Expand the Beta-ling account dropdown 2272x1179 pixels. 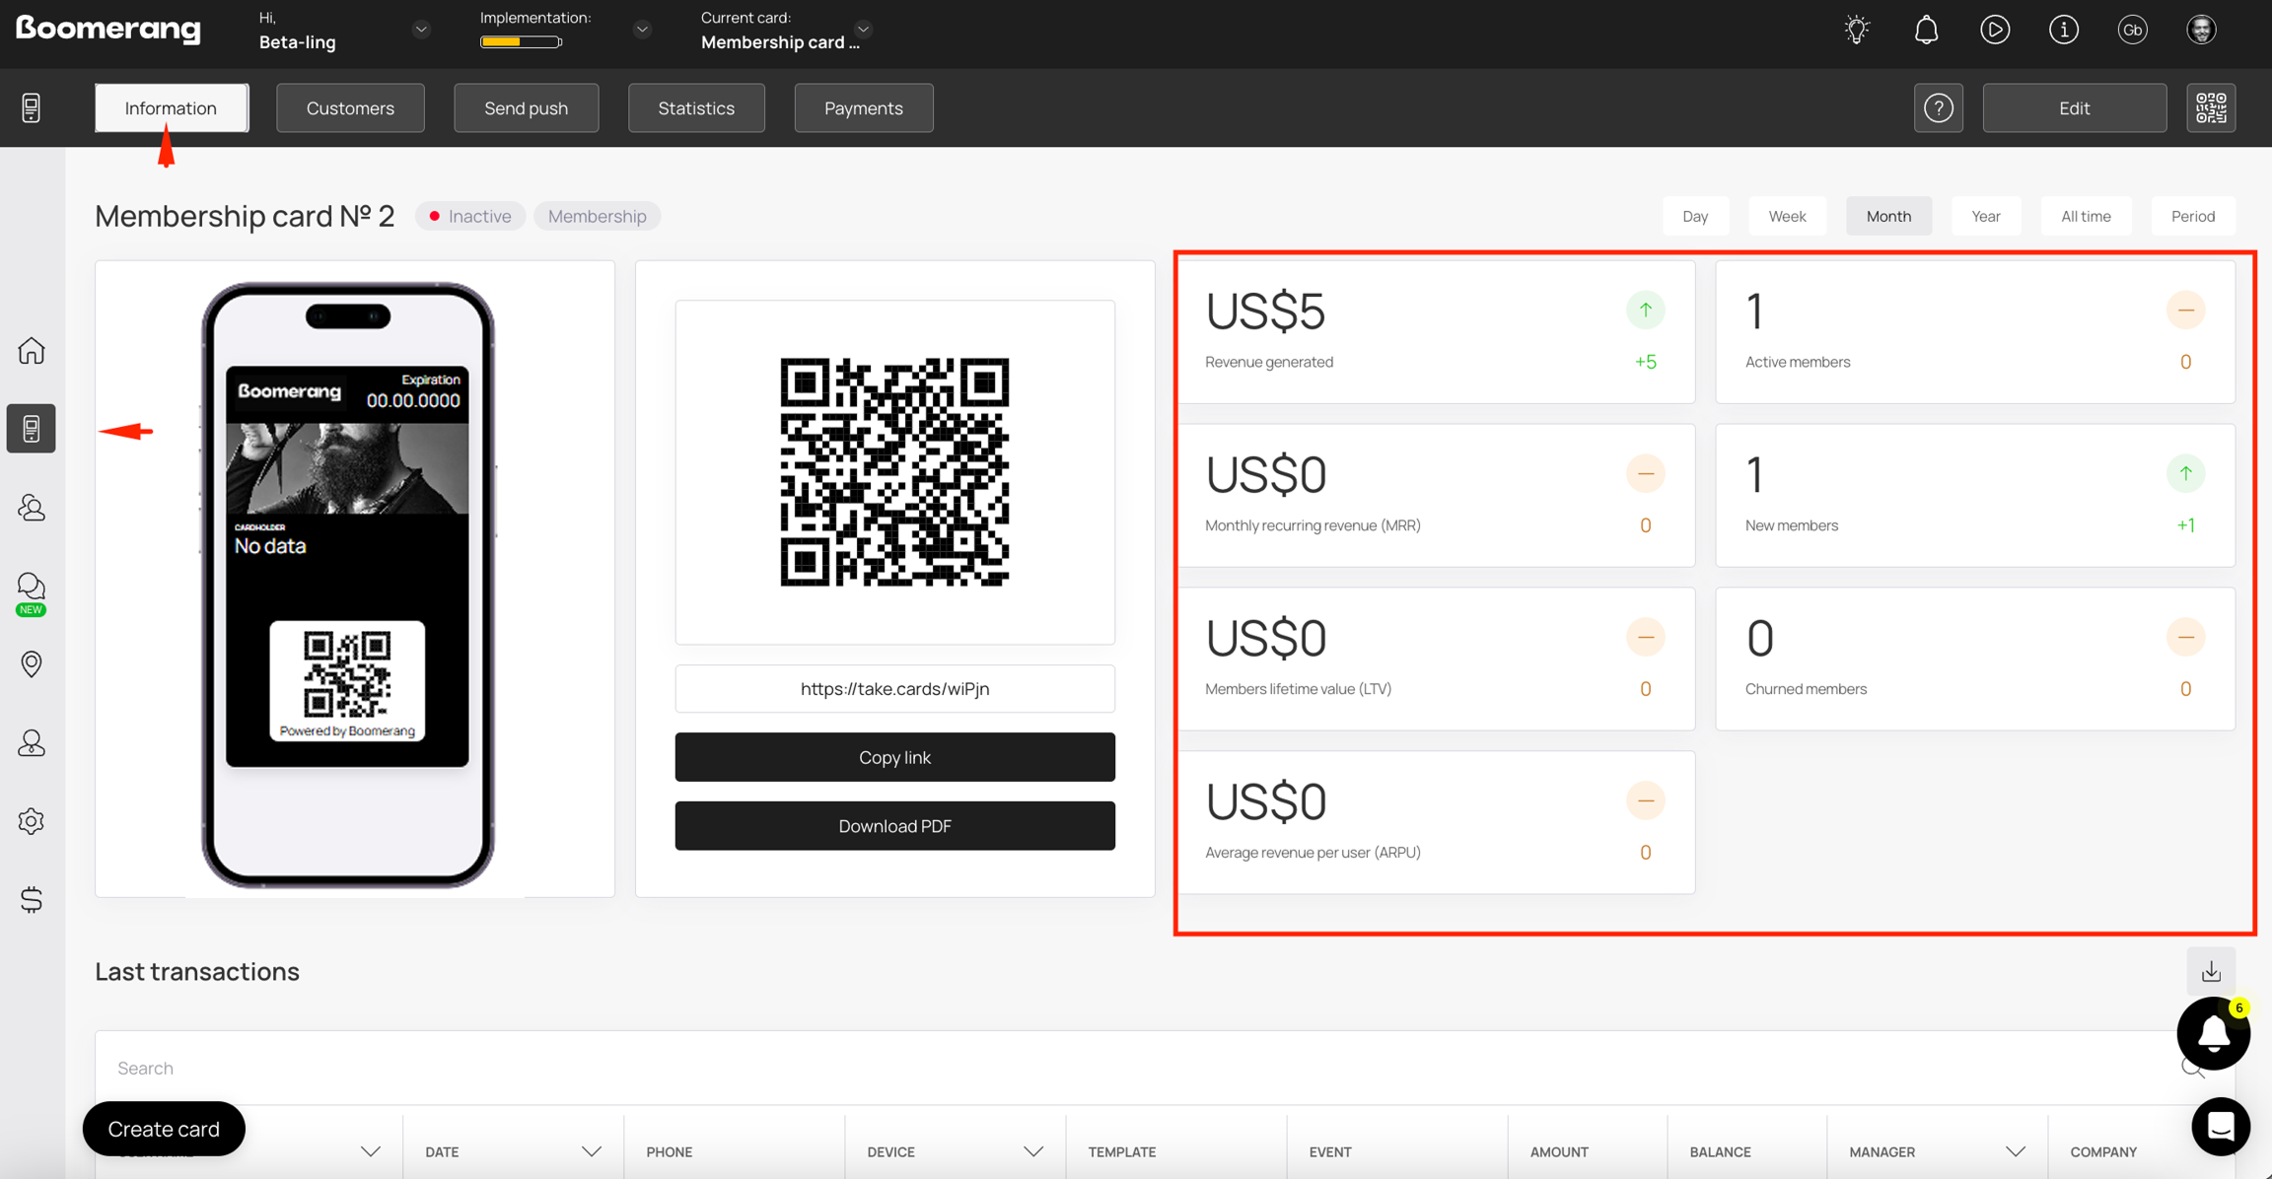(421, 30)
